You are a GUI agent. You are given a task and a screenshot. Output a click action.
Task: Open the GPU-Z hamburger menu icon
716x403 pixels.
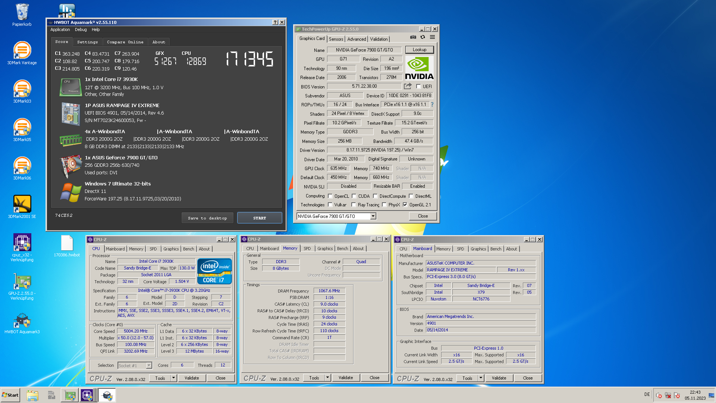(x=432, y=37)
